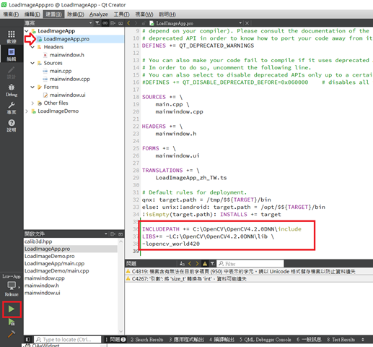Open the Build menu

[x=53, y=14]
